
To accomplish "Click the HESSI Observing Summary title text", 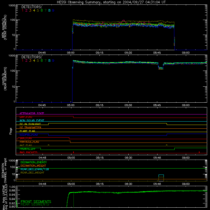I will tap(111, 2).
